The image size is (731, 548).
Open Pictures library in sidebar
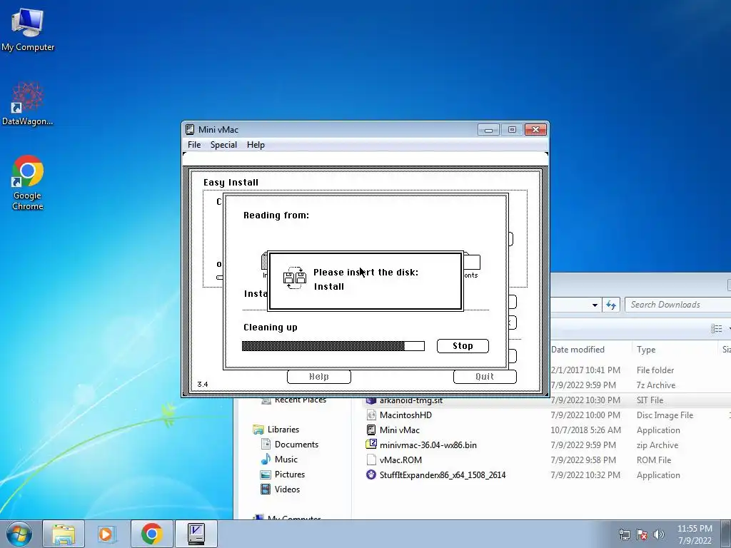point(290,474)
